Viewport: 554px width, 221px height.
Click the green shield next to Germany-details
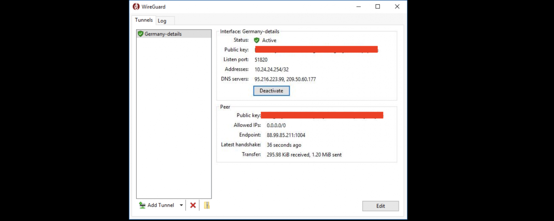141,34
